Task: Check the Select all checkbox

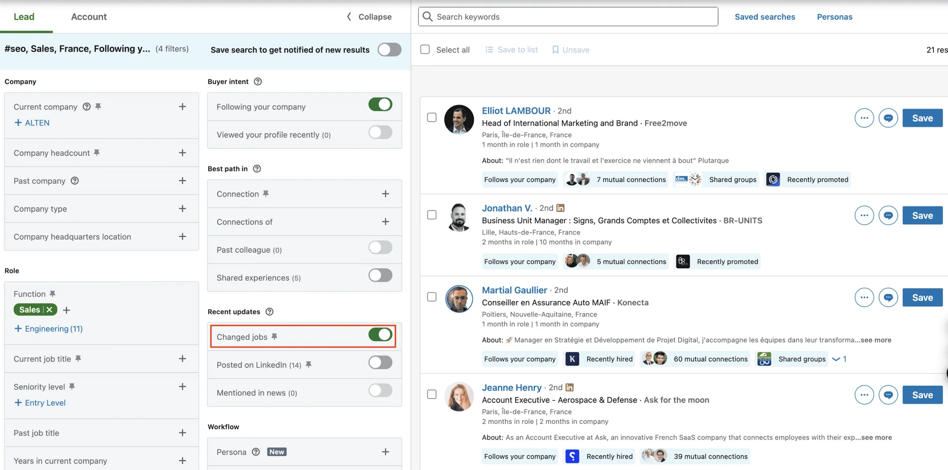Action: (x=425, y=50)
